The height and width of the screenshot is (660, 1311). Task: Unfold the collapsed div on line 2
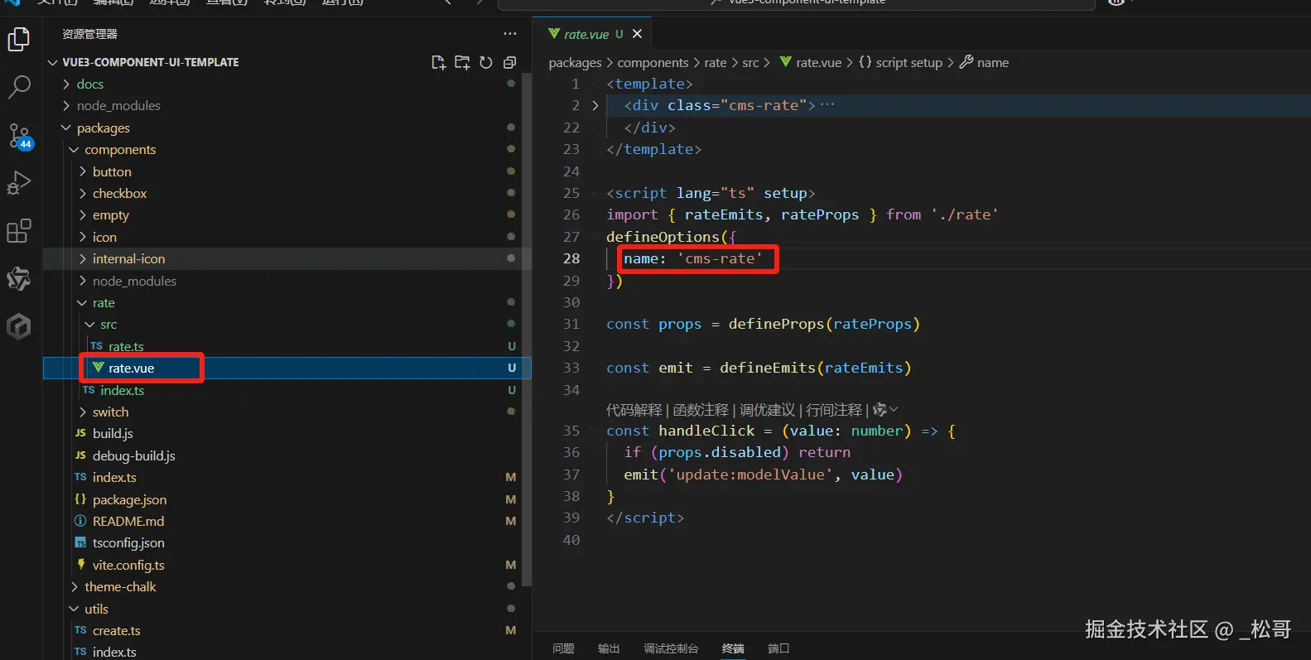coord(595,105)
